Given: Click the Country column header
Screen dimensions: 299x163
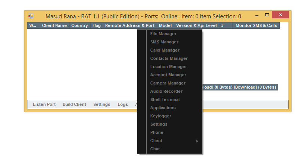Looking at the screenshot, I should [x=79, y=25].
